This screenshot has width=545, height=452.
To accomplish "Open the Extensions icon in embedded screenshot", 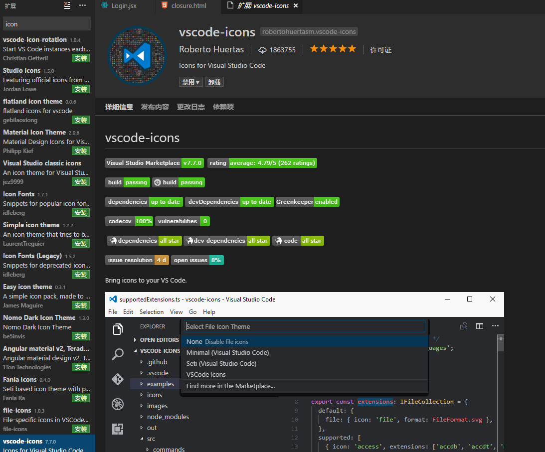I will pos(118,429).
